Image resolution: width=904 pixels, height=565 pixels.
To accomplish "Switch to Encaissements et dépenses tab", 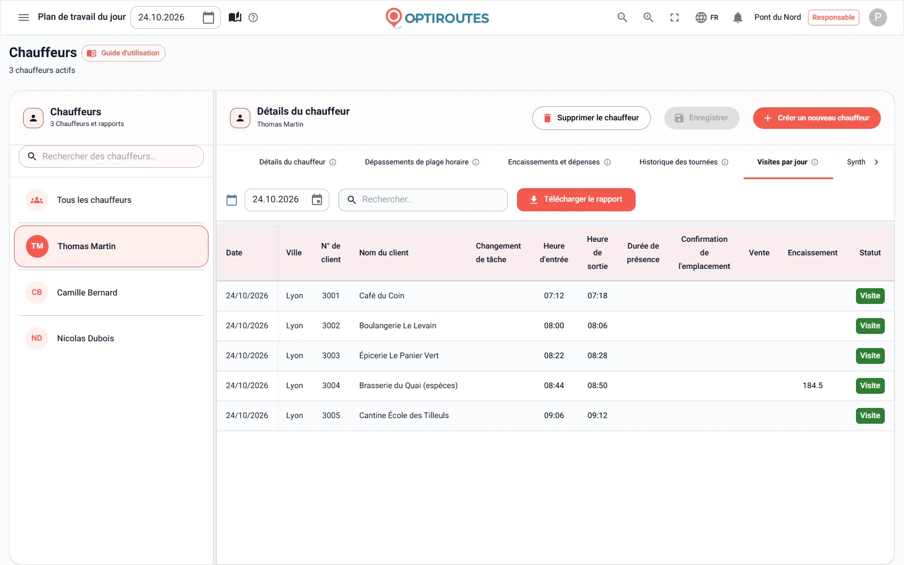I will tap(559, 162).
